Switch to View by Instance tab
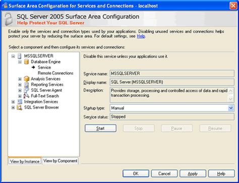The width and height of the screenshot is (239, 183). (25, 161)
